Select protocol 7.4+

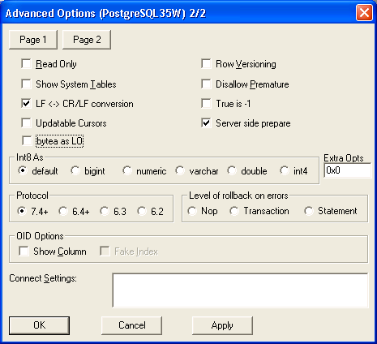click(22, 211)
